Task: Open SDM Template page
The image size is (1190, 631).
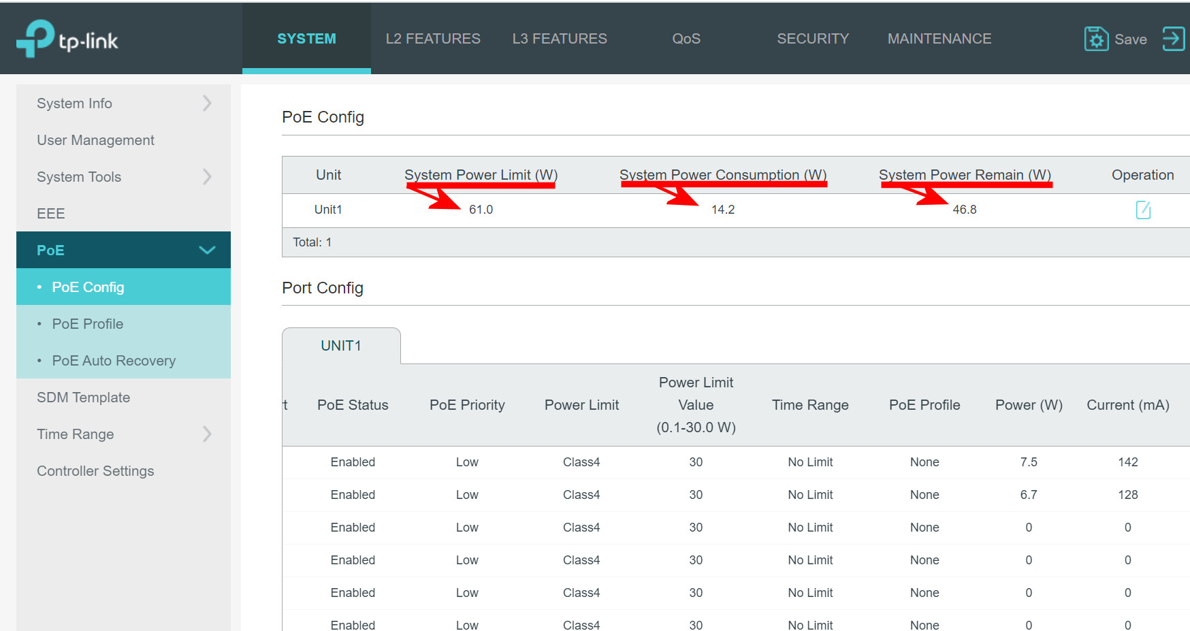Action: tap(123, 398)
